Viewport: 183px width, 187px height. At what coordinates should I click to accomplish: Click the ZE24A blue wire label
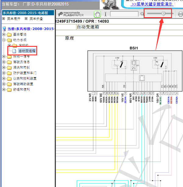(125, 100)
